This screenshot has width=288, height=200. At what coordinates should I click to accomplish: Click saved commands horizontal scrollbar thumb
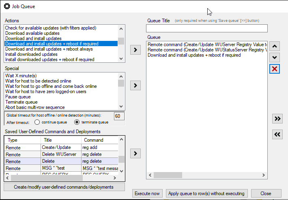point(47,178)
